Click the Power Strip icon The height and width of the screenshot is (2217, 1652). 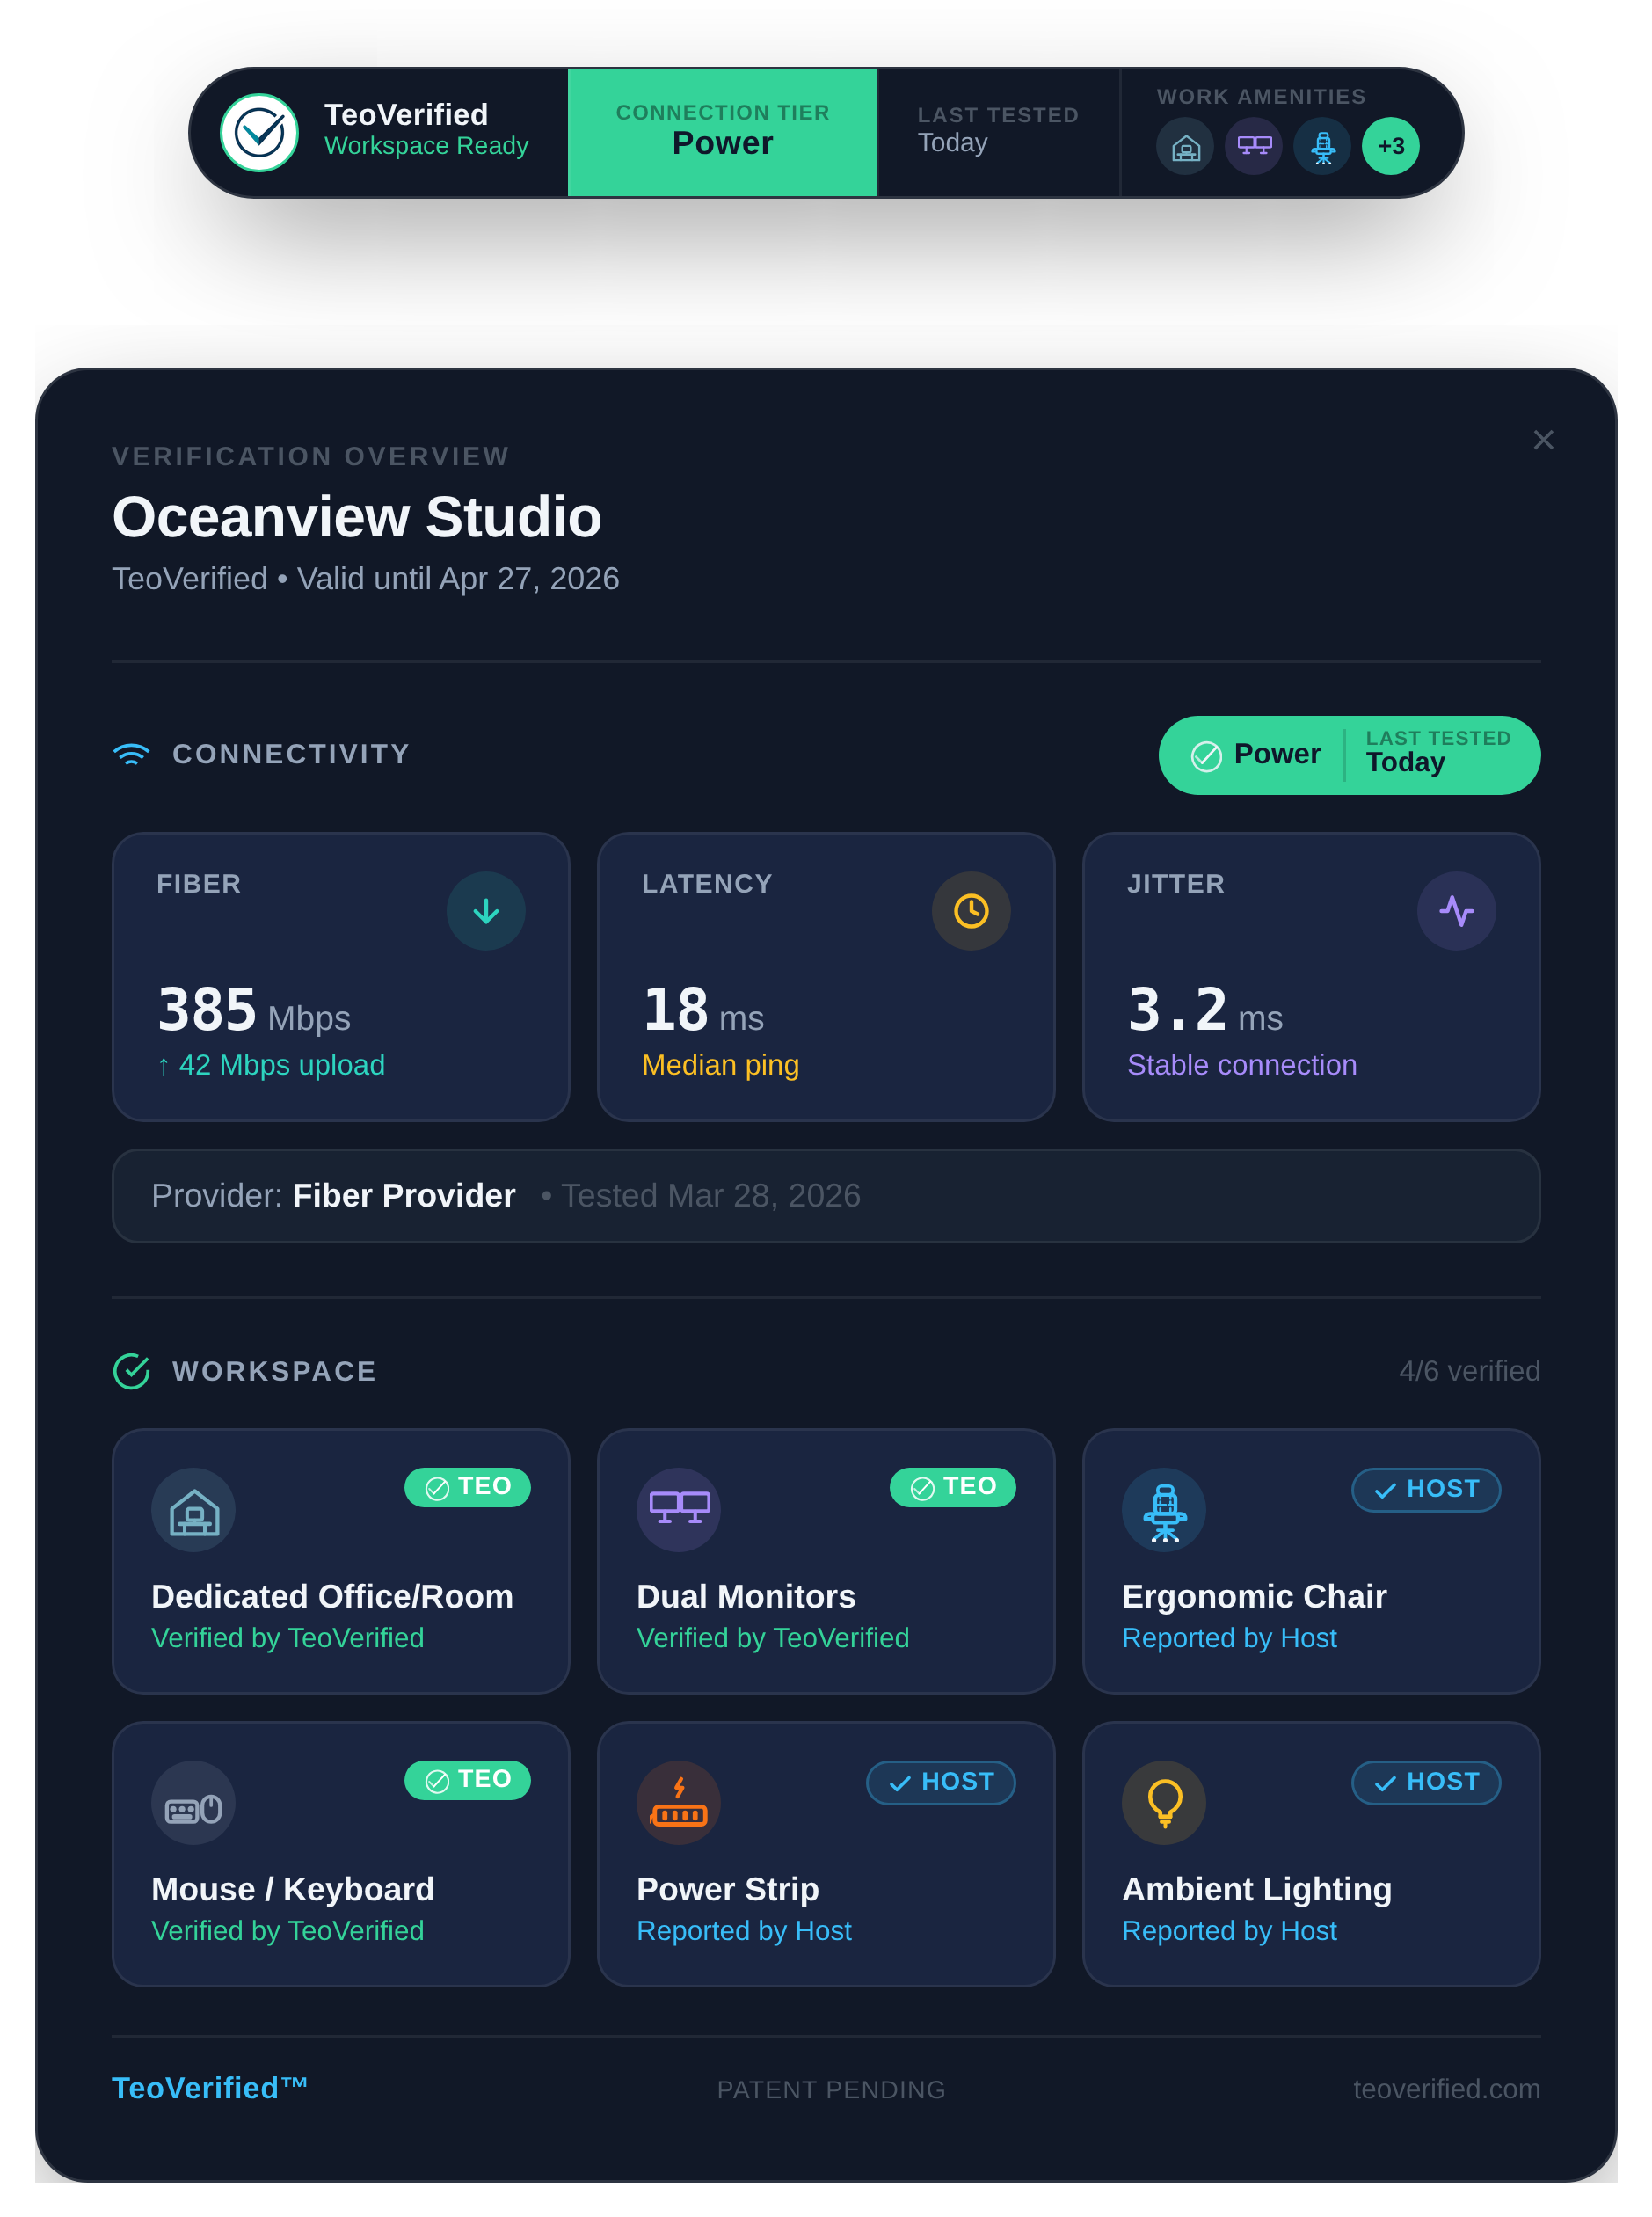pyautogui.click(x=678, y=1803)
